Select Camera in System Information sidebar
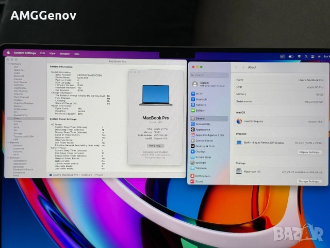Viewport: 330px width, 248px height. pos(18,79)
